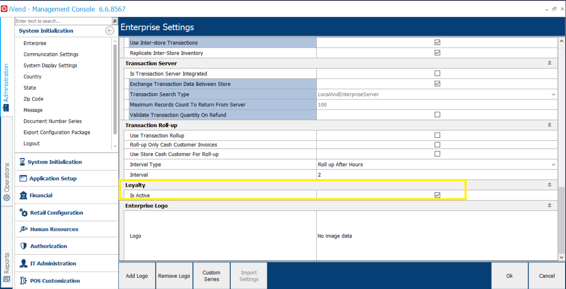Click the Application Setup console icon
566x289 pixels.
click(x=23, y=178)
